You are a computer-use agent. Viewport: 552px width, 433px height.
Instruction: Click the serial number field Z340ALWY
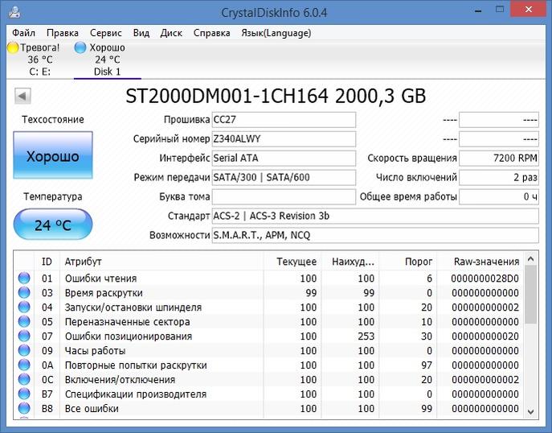(284, 139)
